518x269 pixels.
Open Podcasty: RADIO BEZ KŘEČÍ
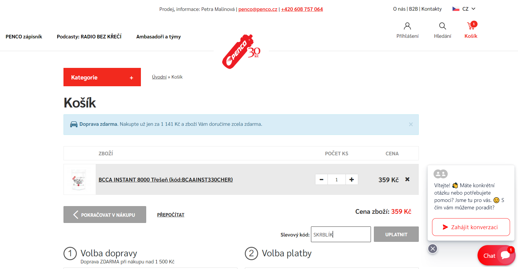pos(89,37)
